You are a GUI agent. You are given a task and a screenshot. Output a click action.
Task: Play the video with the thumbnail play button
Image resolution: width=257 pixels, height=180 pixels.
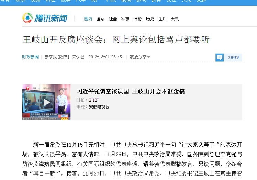47,102
